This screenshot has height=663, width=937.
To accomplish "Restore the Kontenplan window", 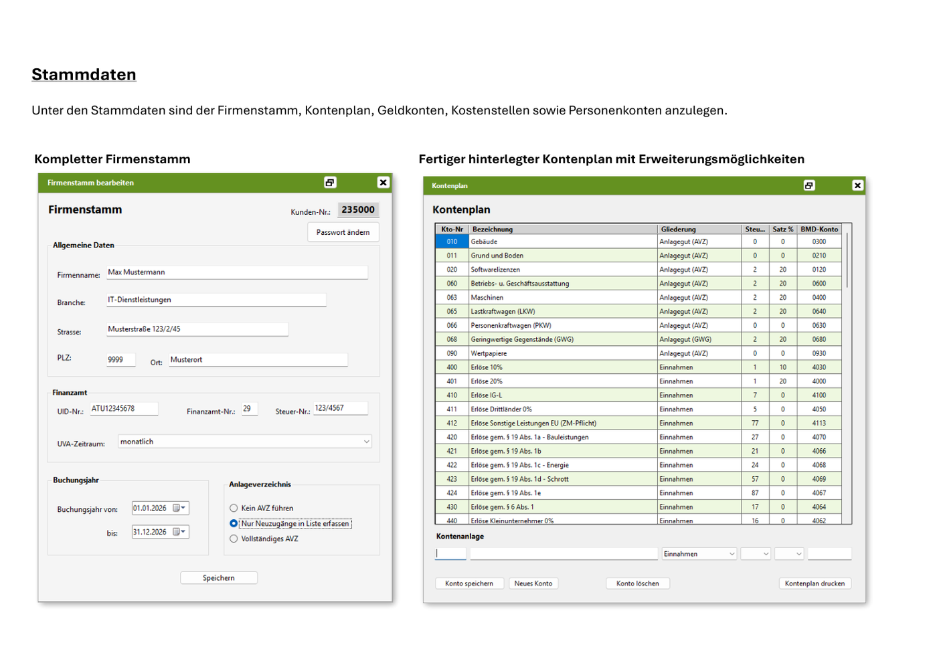I will coord(809,185).
